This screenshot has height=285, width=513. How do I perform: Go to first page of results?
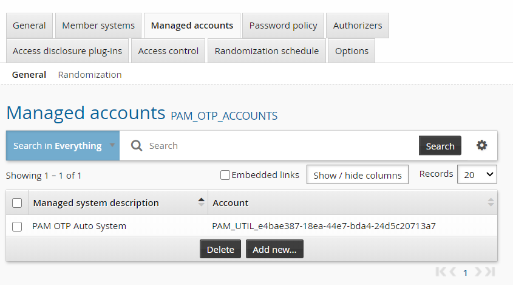[x=441, y=272]
